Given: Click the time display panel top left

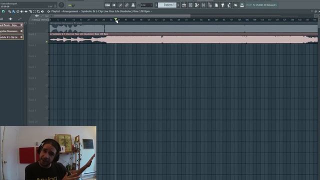Looking at the screenshot, I should 28,5.
